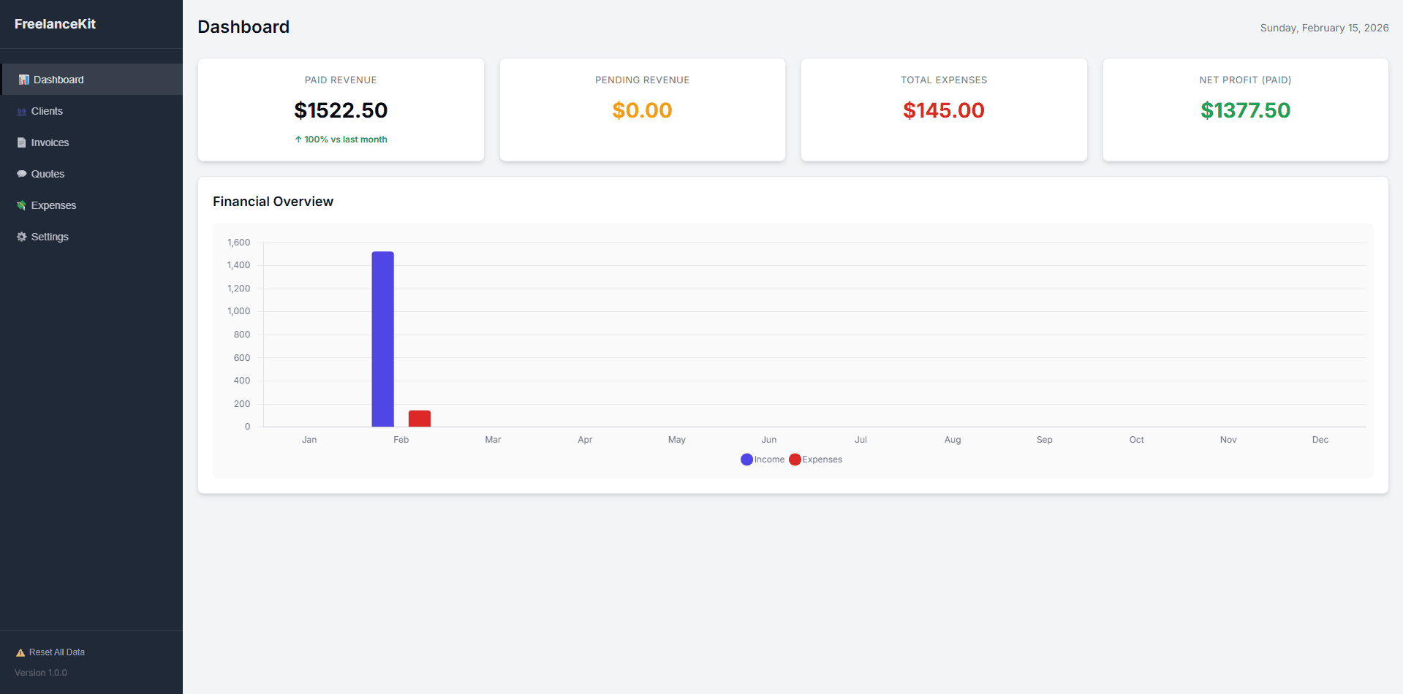Switch to the Invoices page

(49, 142)
